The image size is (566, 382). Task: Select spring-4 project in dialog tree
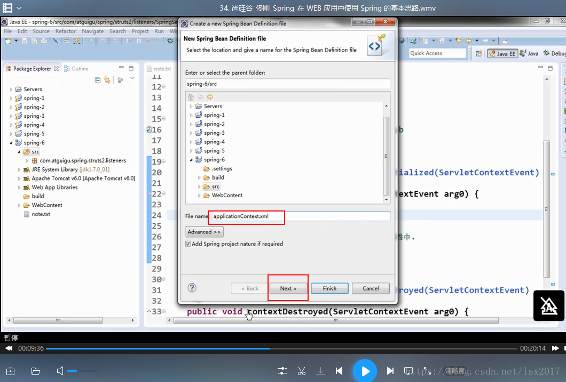210,142
